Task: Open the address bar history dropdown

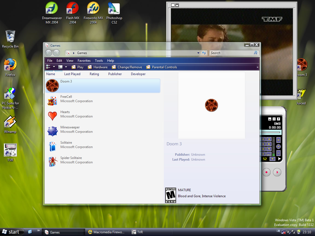Action: [x=198, y=53]
